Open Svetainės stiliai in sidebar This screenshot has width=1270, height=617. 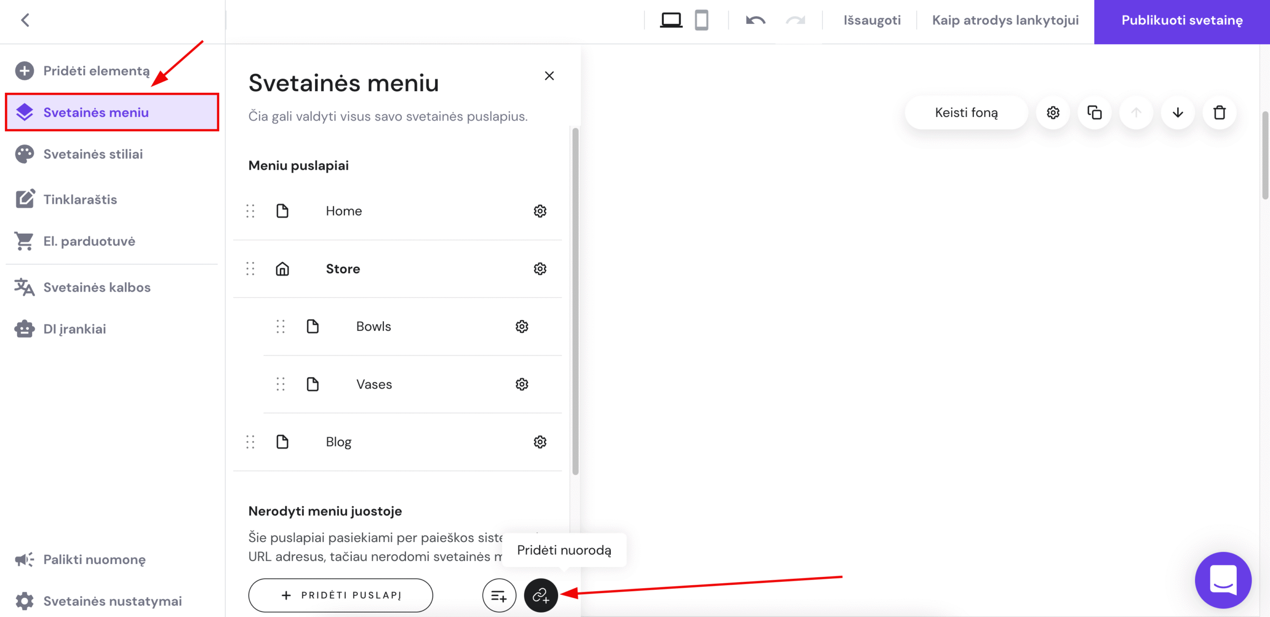click(x=93, y=154)
